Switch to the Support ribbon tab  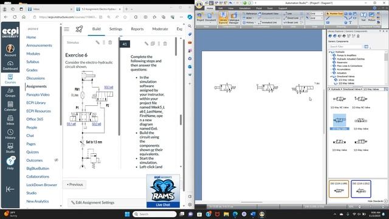pos(283,9)
